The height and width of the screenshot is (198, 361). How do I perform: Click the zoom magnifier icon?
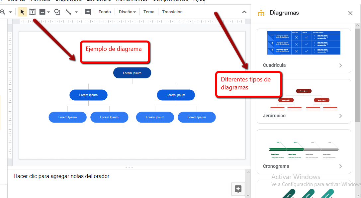[x=3, y=12]
